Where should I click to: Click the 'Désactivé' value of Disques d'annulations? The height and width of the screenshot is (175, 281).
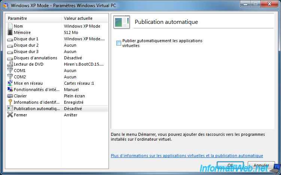pyautogui.click(x=73, y=58)
